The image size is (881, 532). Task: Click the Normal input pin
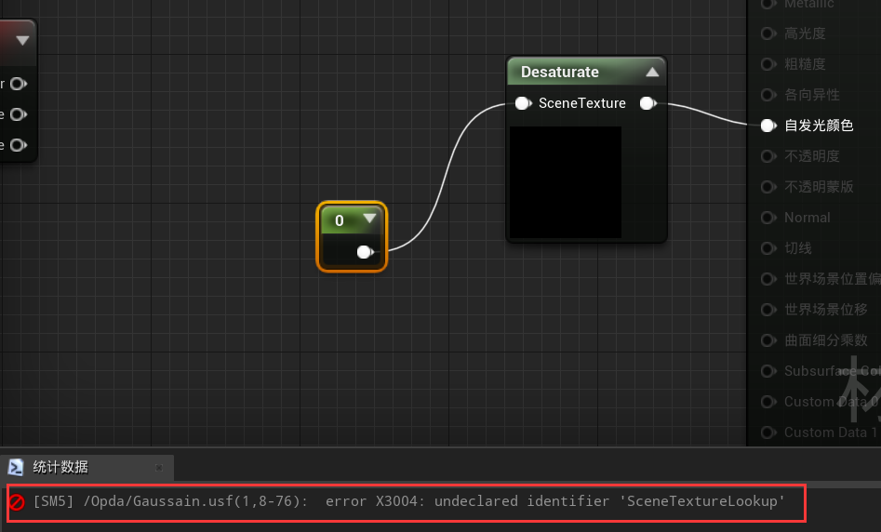[x=768, y=218]
